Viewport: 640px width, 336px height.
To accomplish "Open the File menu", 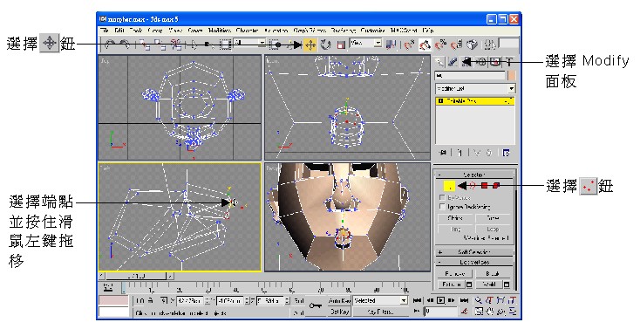I will click(105, 31).
